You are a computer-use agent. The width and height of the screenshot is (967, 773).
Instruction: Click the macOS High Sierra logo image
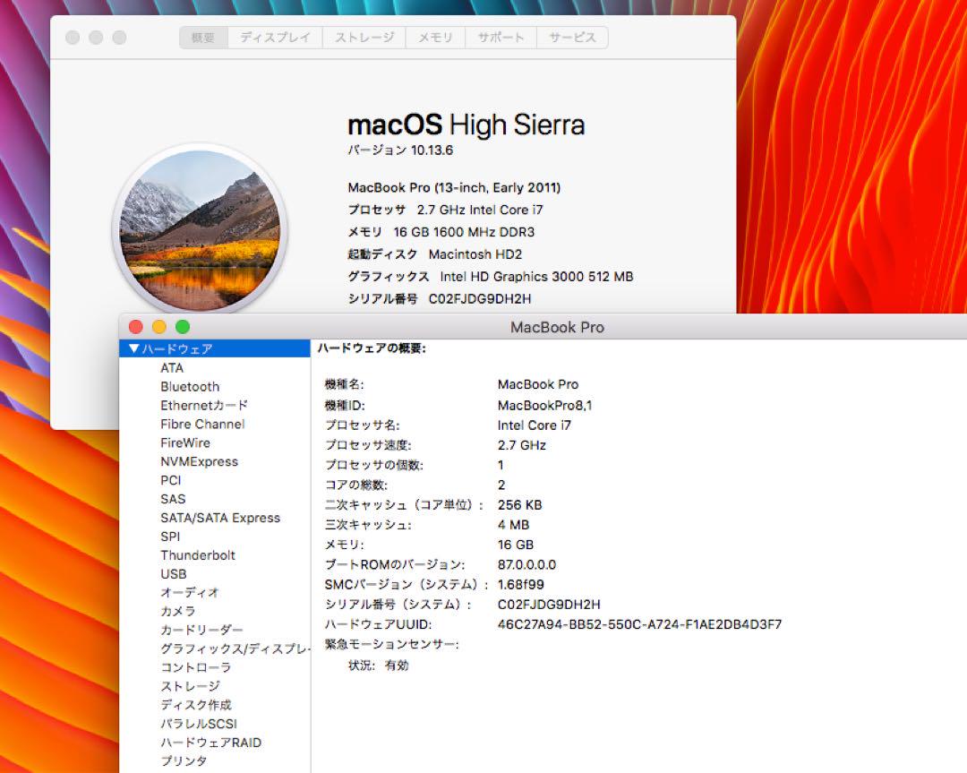pyautogui.click(x=200, y=230)
